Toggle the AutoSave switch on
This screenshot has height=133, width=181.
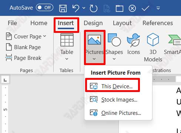click(x=44, y=7)
